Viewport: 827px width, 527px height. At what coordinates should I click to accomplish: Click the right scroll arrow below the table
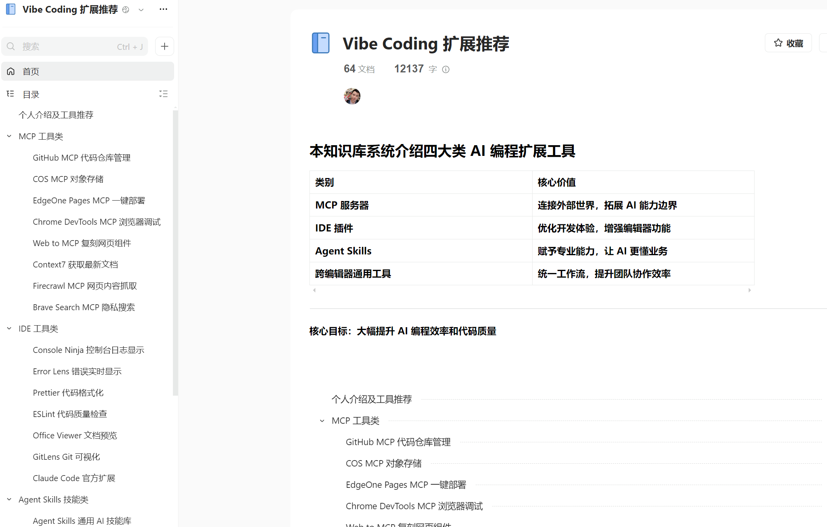(749, 290)
